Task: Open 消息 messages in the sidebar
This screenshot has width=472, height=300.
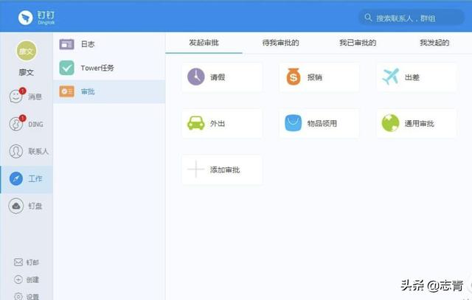Action: tap(26, 97)
